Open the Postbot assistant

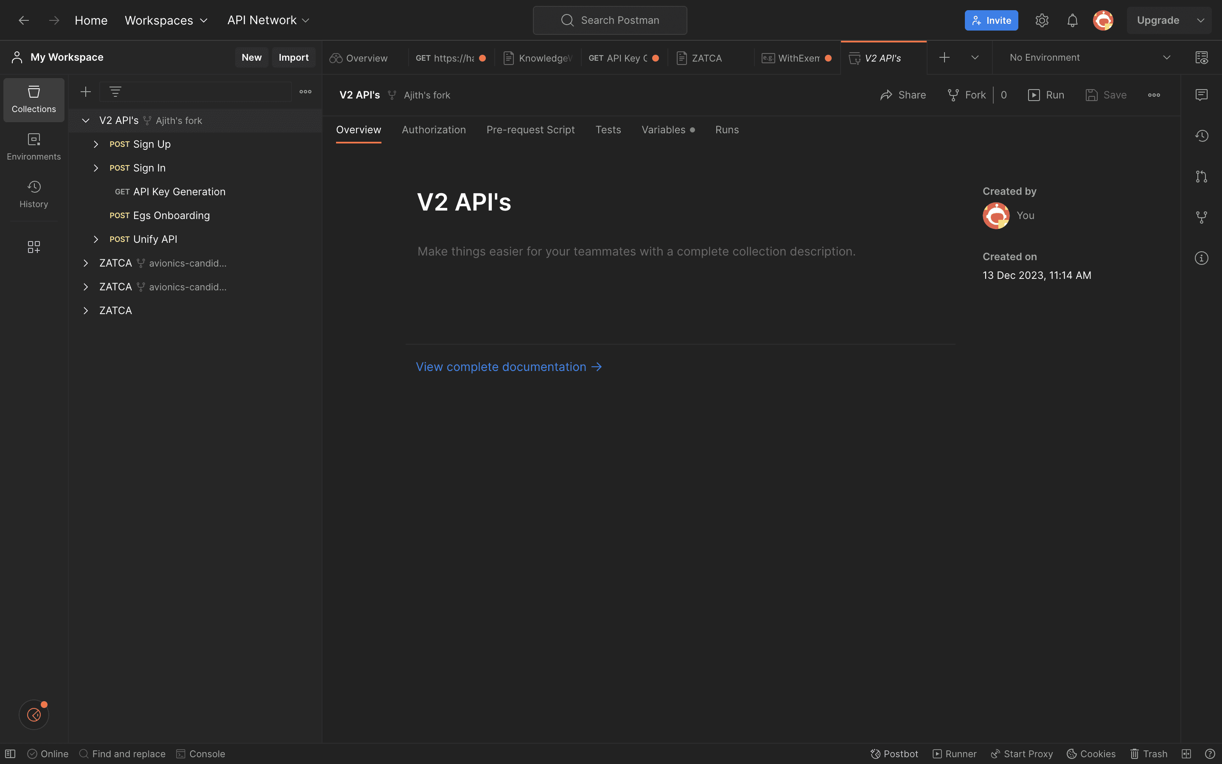click(894, 753)
